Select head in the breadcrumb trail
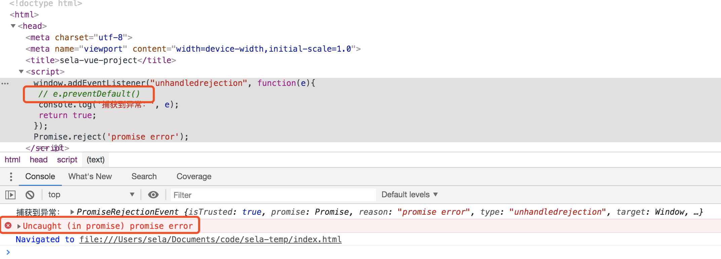Screen dimensions: 721x259 pyautogui.click(x=38, y=160)
